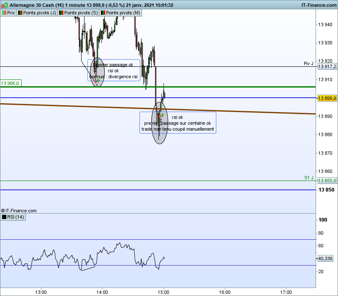Open Points pivots (S) indicator settings

78,13
